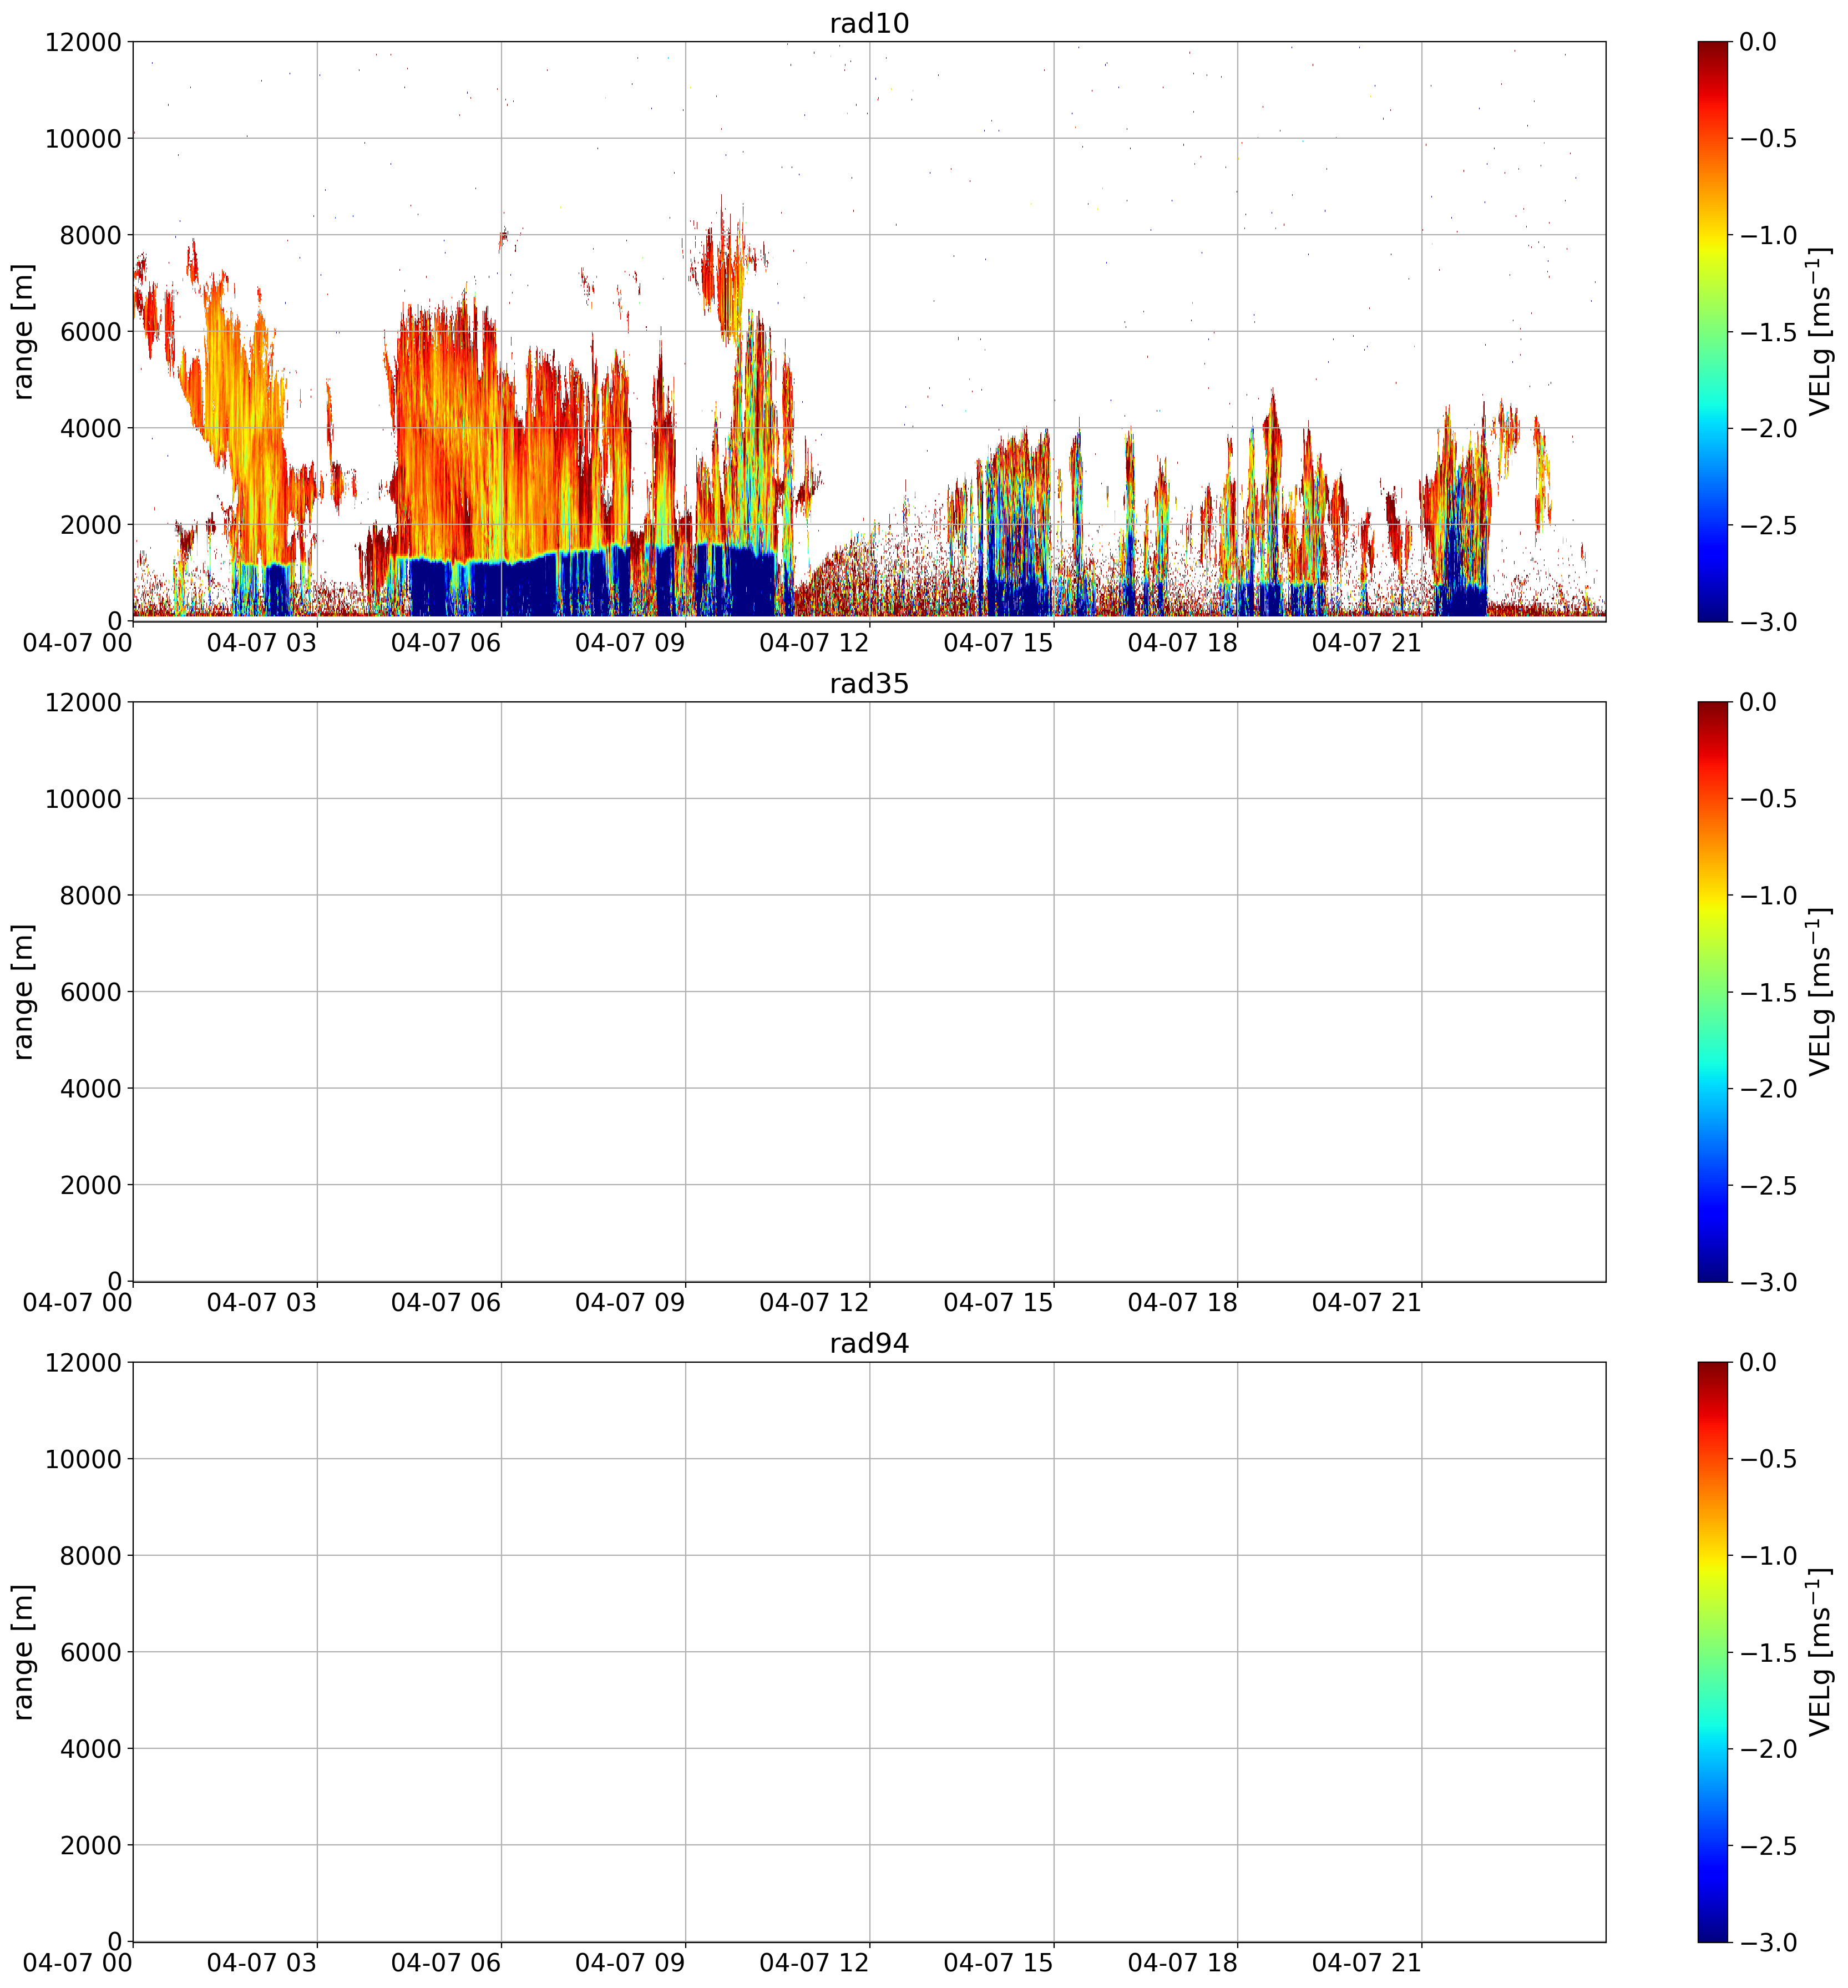Image resolution: width=1848 pixels, height=1988 pixels.
Task: Click the rad35 plot title
Action: click(869, 683)
